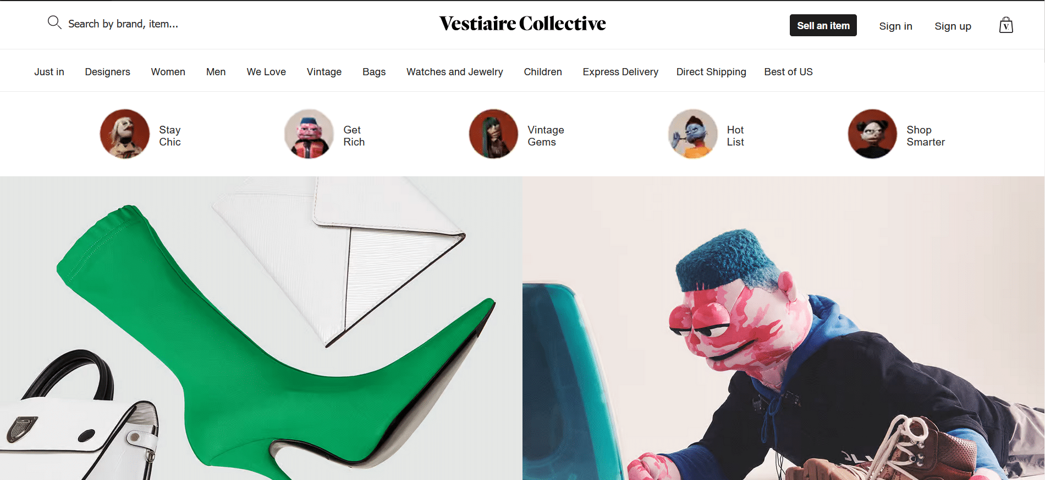Click the Sell an item button
The image size is (1045, 480).
(823, 25)
